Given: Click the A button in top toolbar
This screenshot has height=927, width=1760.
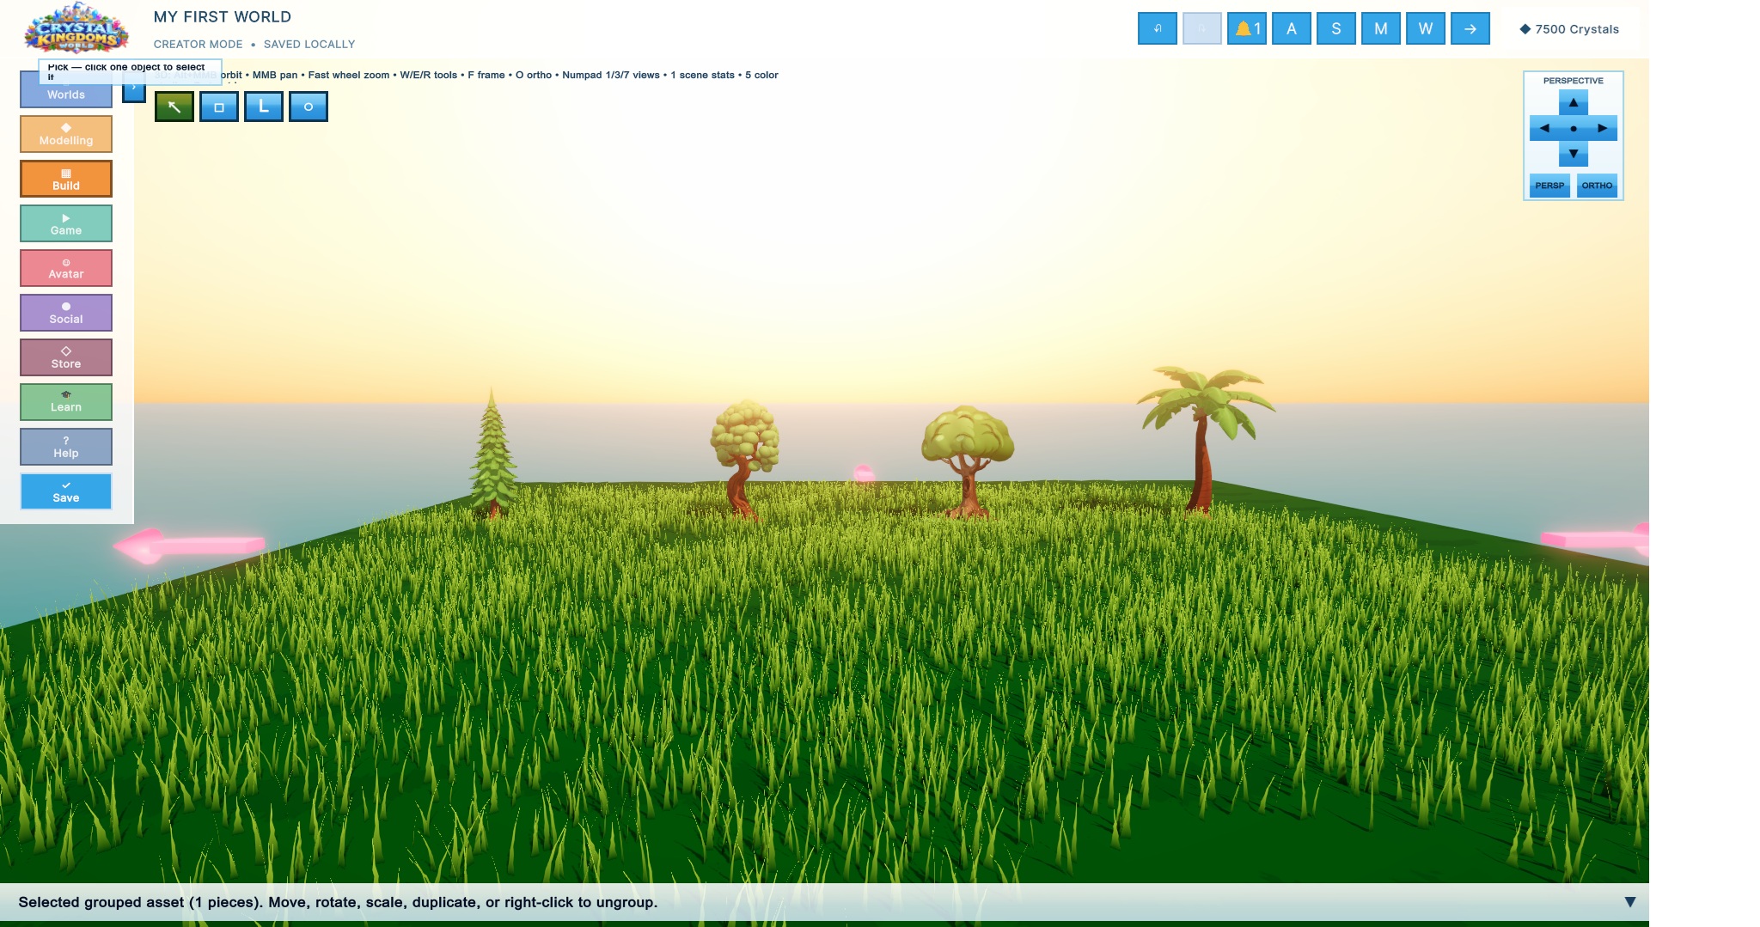Looking at the screenshot, I should 1292,28.
